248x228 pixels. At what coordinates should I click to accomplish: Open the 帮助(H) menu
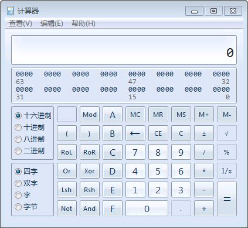(x=83, y=24)
